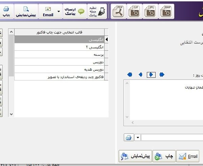Click text box scroll down arrow
The height and width of the screenshot is (166, 203).
click(127, 117)
